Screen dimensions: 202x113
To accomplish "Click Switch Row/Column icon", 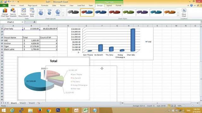I will pyautogui.click(x=23, y=13).
